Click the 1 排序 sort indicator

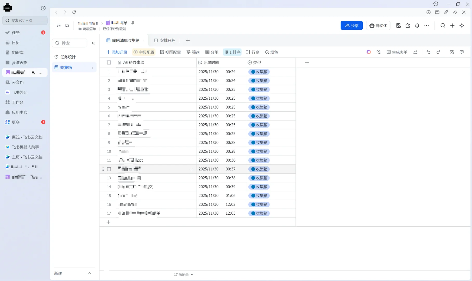(232, 52)
